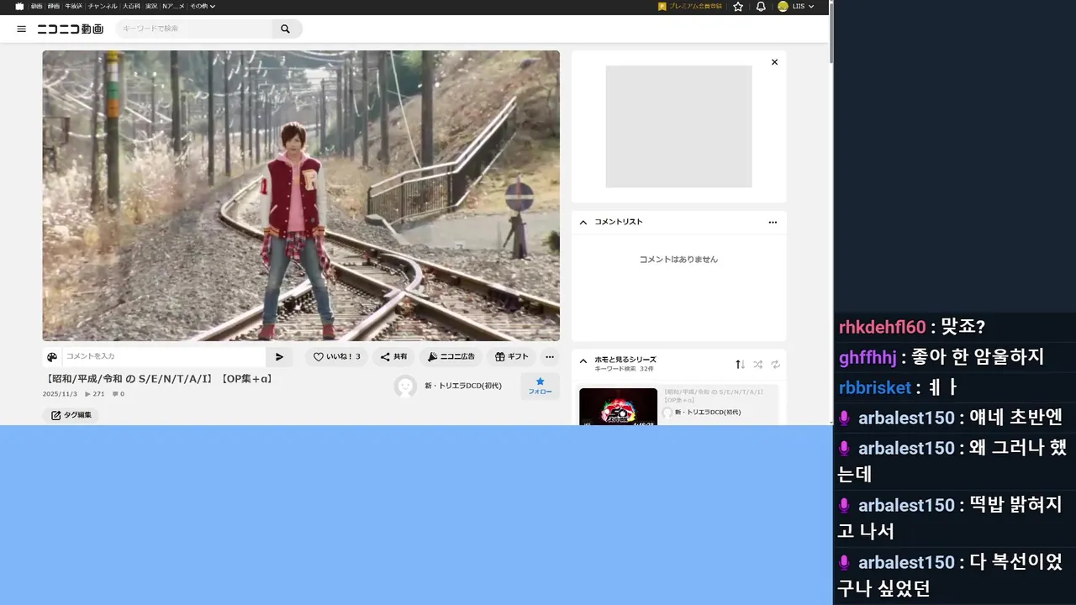Open the video actions three-dot menu
Screen dimensions: 1076x605
point(549,356)
